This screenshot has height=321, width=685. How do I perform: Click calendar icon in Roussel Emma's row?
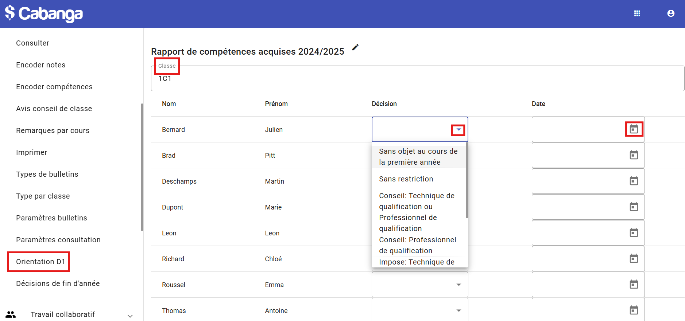tap(634, 285)
